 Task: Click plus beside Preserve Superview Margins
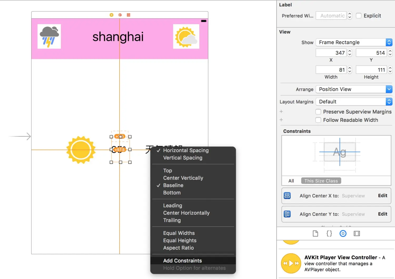(281, 112)
